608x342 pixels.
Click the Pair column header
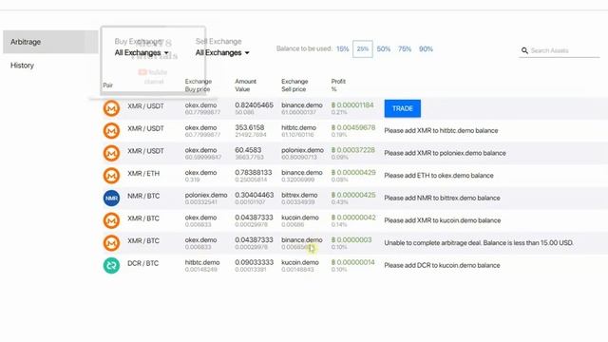107,85
